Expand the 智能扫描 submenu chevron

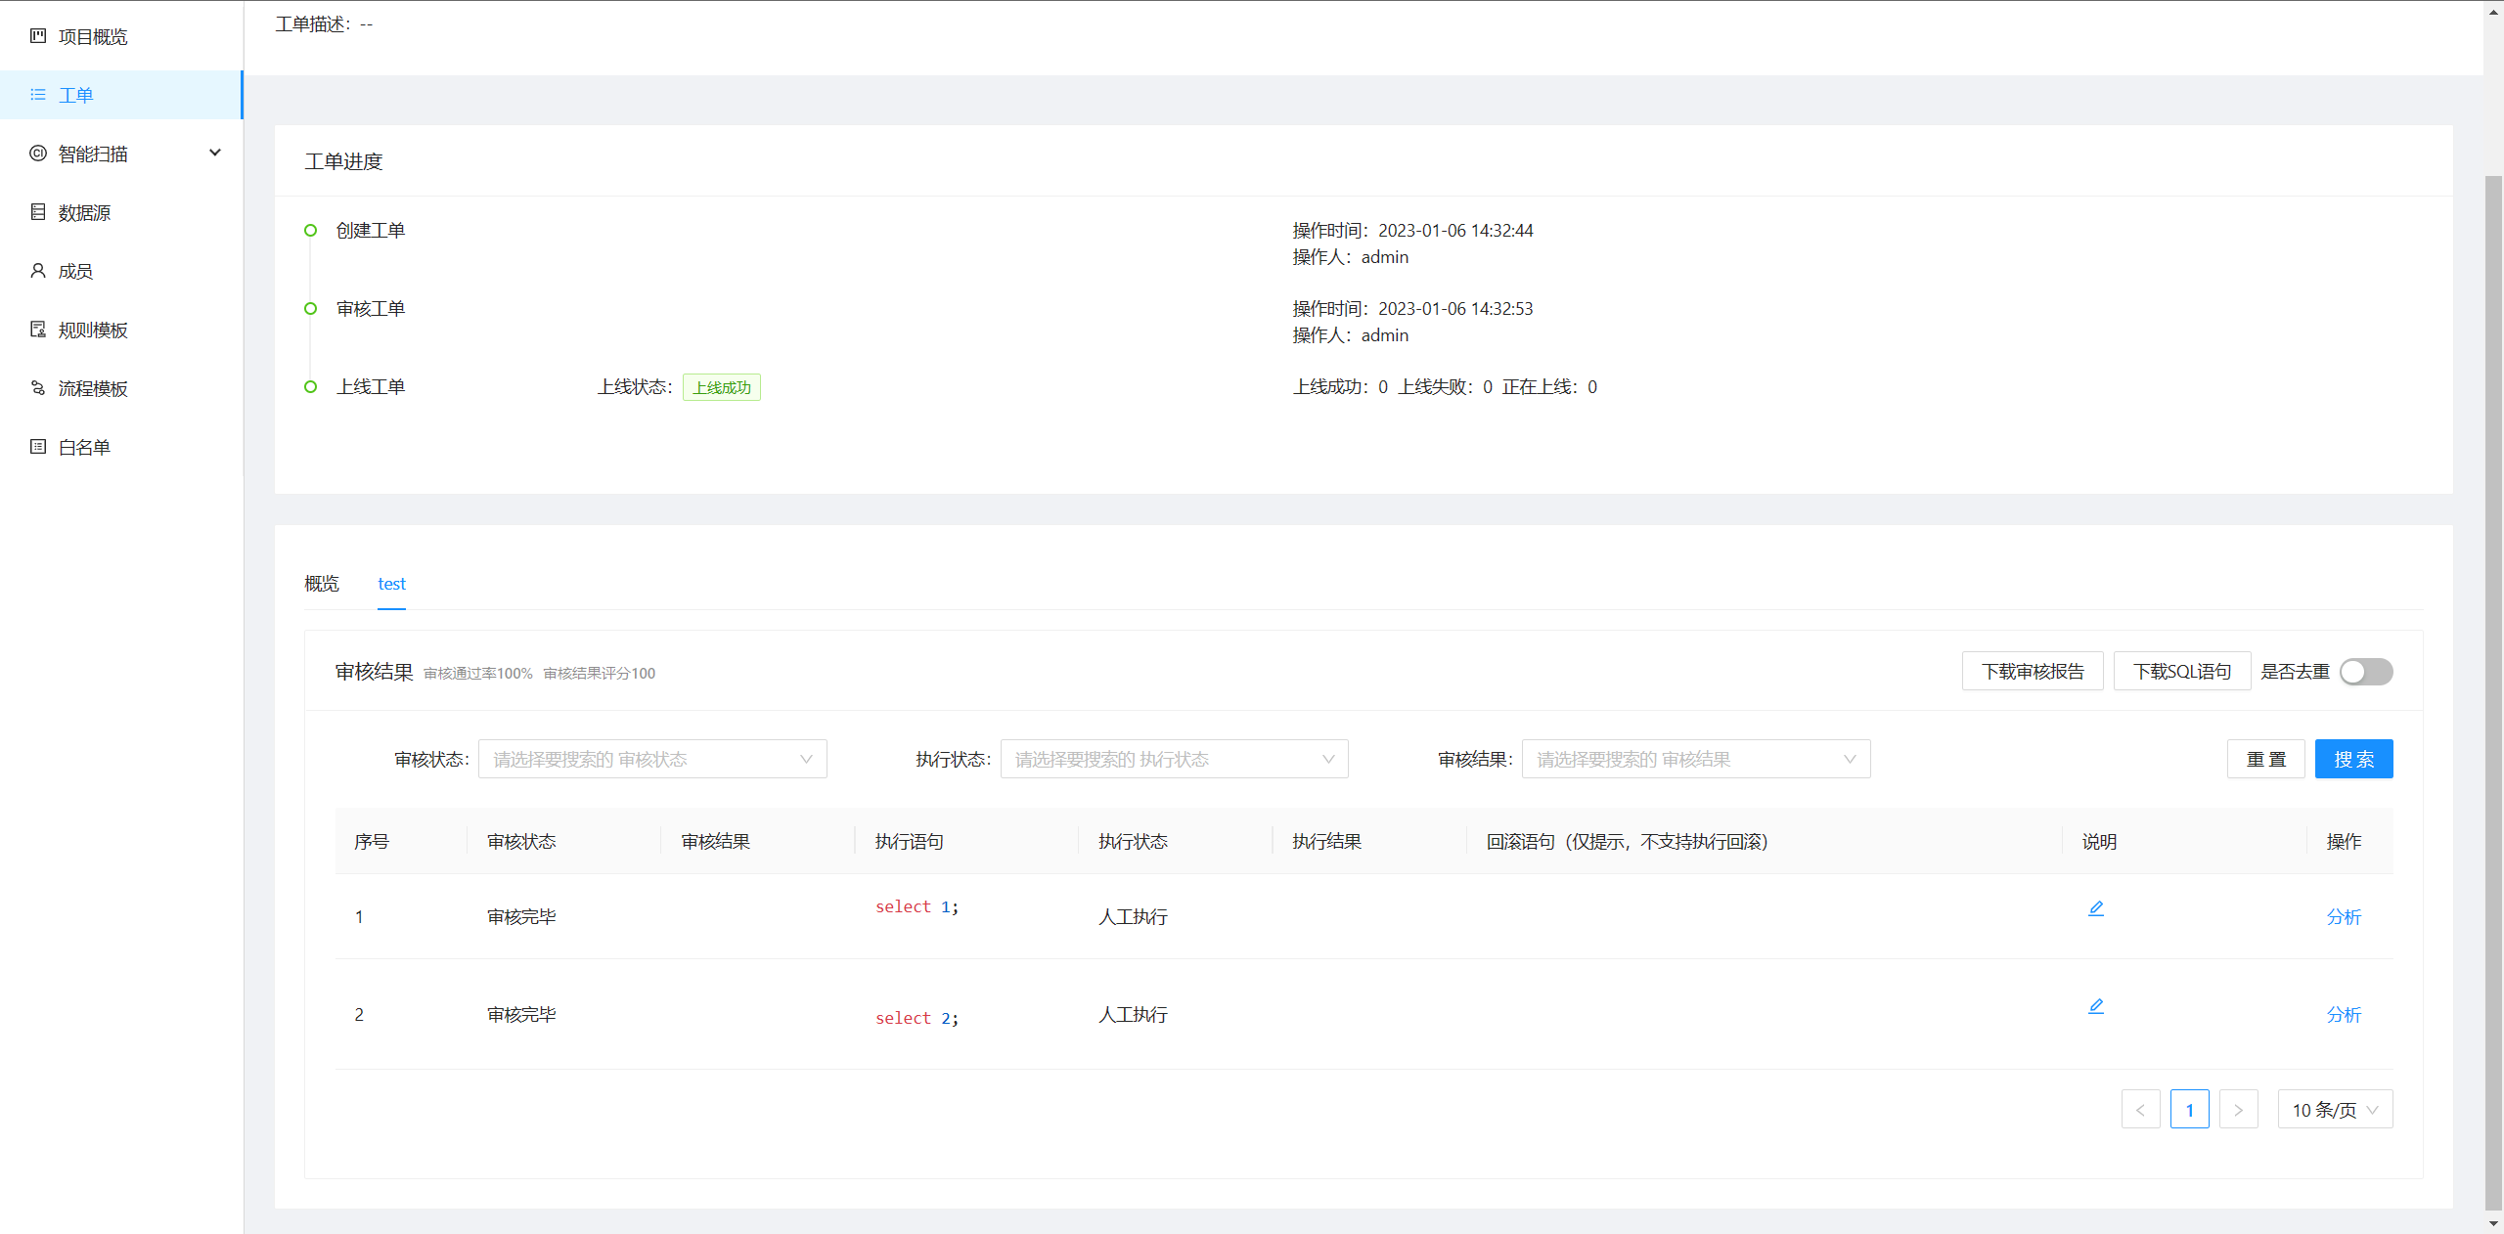point(215,154)
